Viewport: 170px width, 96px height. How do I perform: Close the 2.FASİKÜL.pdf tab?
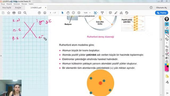point(46,8)
